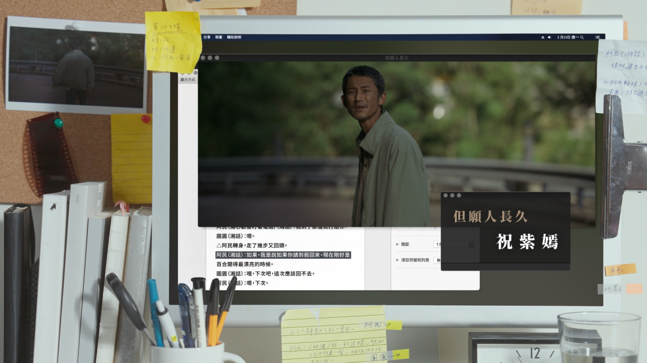Click the 顯示方式 view button

[188, 79]
